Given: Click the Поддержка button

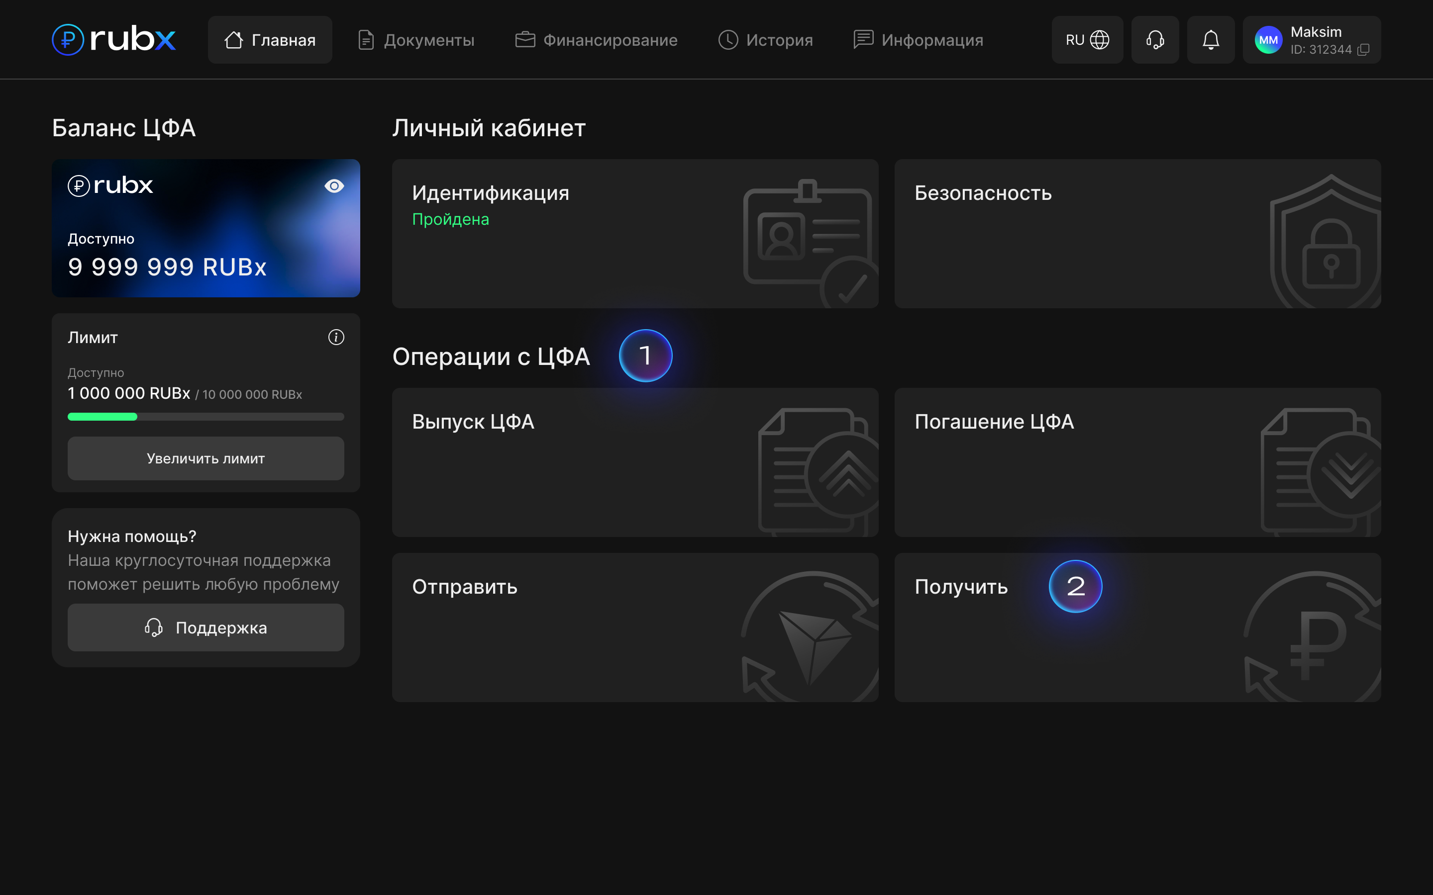Looking at the screenshot, I should click(205, 627).
